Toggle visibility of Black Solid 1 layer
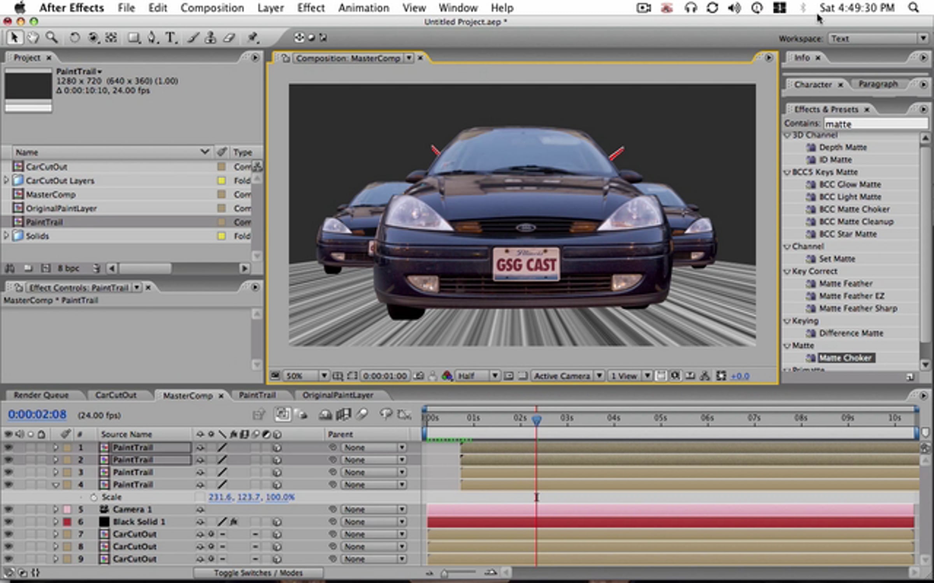This screenshot has height=583, width=934. pos(8,522)
